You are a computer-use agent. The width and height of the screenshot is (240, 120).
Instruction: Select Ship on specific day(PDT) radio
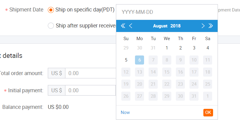coord(51,10)
